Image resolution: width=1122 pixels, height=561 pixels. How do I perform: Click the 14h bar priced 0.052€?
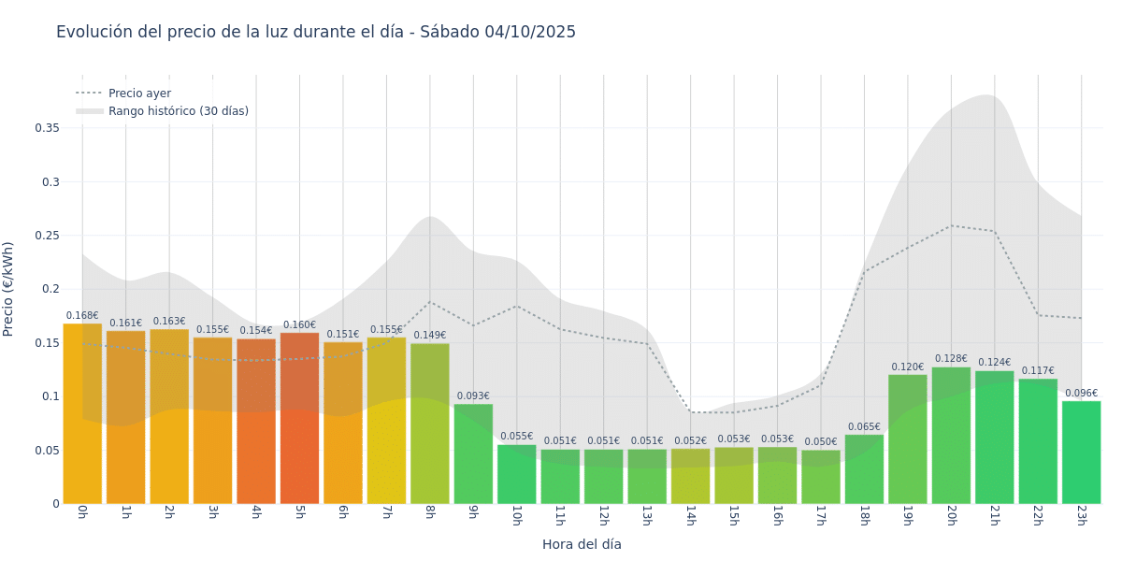point(690,477)
